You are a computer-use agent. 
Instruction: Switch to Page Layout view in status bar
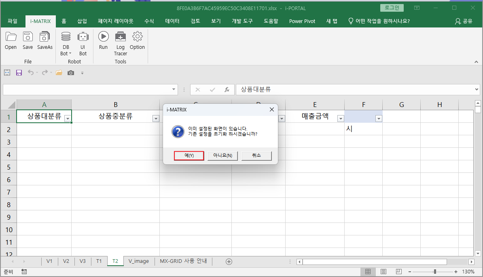coord(383,272)
